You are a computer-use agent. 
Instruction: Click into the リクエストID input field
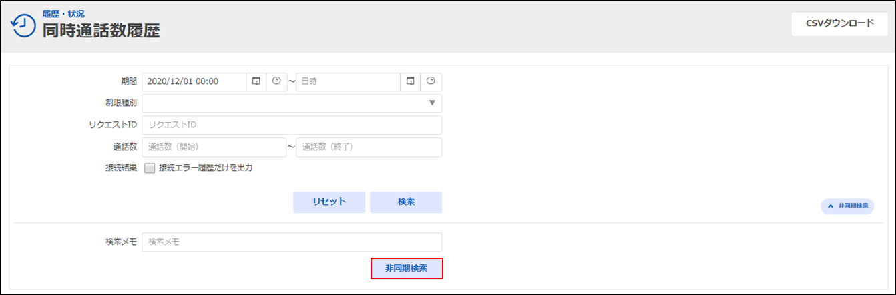pos(292,125)
